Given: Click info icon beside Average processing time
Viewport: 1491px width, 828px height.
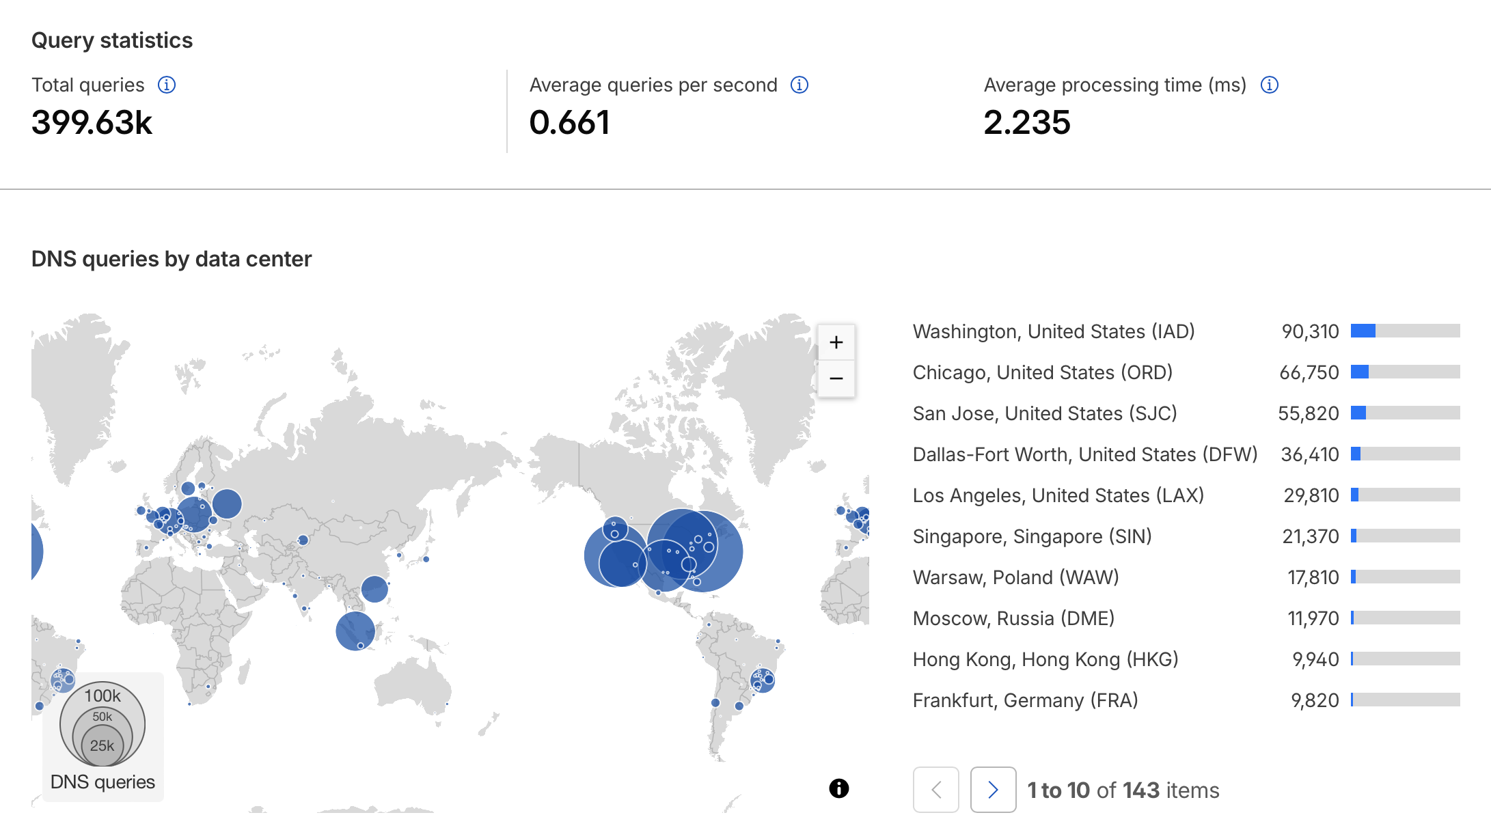Looking at the screenshot, I should 1270,85.
